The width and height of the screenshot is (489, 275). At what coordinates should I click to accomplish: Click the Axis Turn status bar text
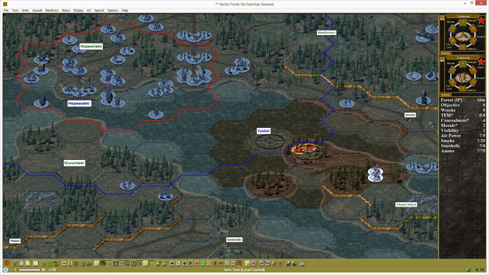(244, 270)
